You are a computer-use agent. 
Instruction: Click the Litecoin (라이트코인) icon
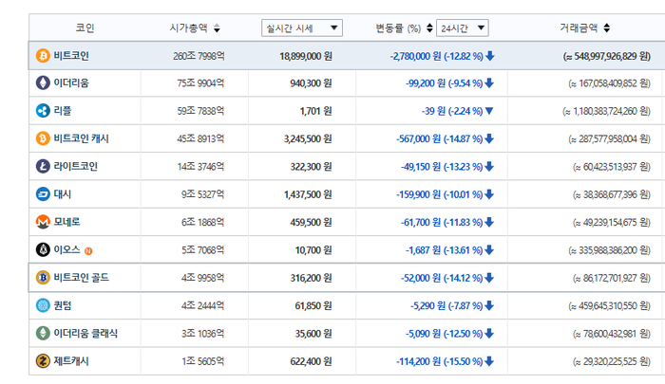click(x=43, y=166)
